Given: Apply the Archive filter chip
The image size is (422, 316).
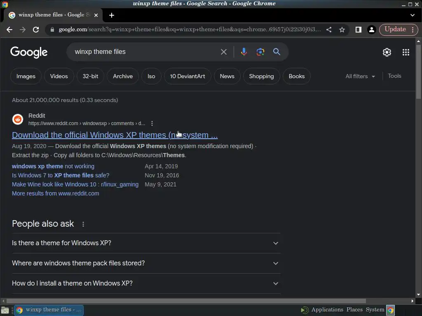Looking at the screenshot, I should 123,76.
